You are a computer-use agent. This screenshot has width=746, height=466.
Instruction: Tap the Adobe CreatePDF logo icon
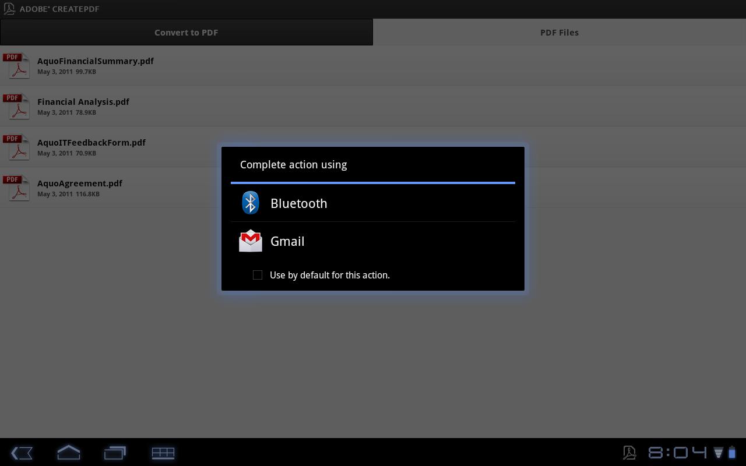(x=9, y=9)
